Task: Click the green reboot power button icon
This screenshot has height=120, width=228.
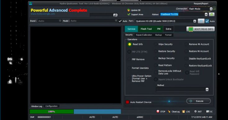Action: click(212, 14)
